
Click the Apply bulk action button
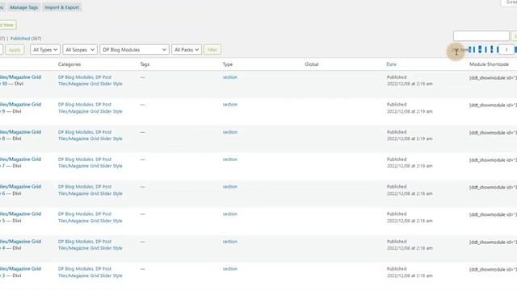tap(15, 50)
